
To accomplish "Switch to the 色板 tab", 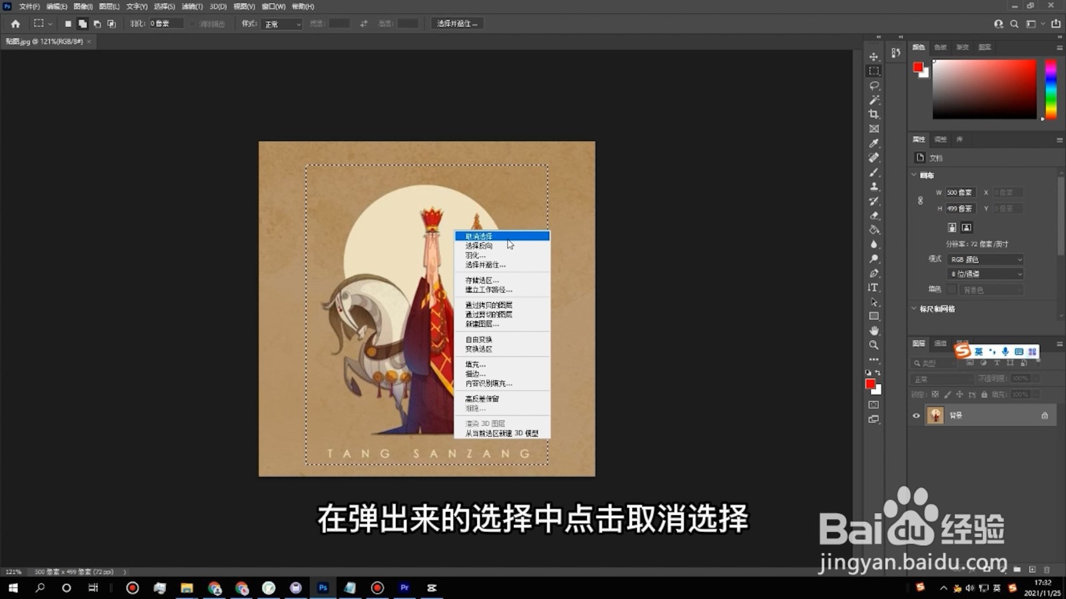I will pyautogui.click(x=940, y=47).
